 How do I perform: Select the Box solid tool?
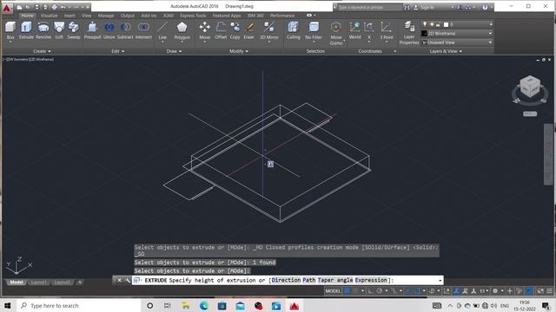click(10, 29)
